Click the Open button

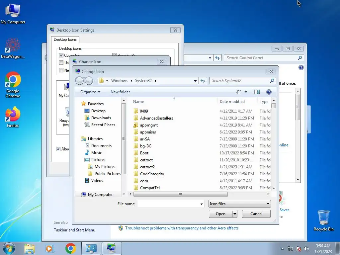point(220,214)
